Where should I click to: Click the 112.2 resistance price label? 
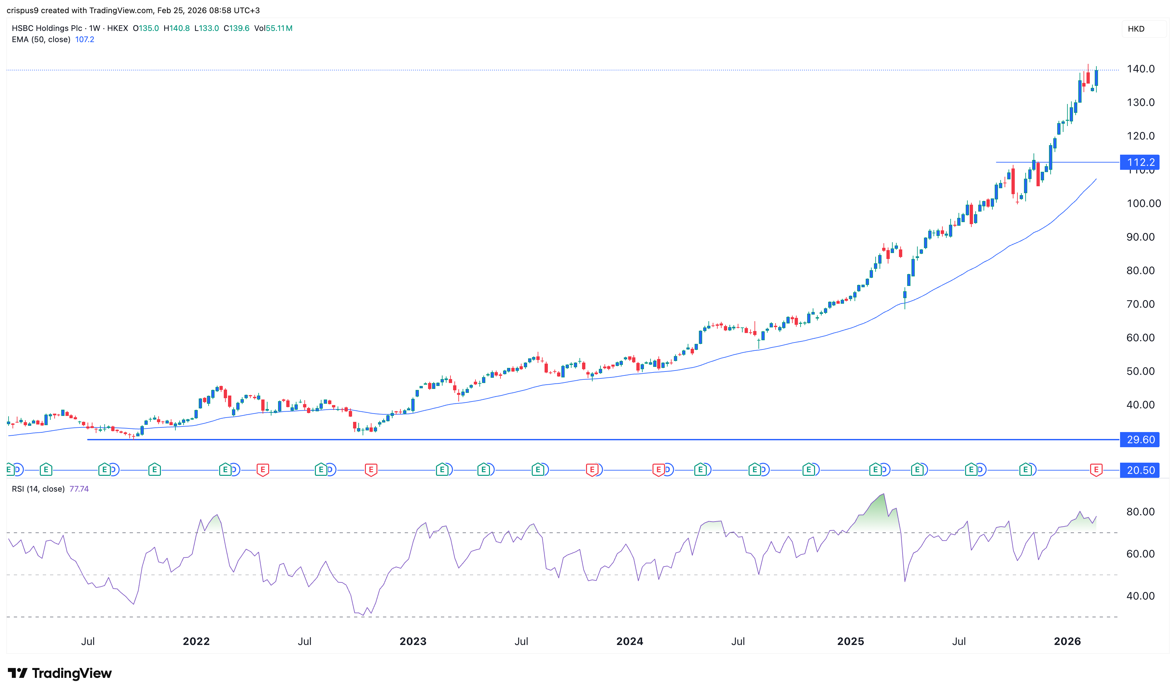(x=1139, y=162)
